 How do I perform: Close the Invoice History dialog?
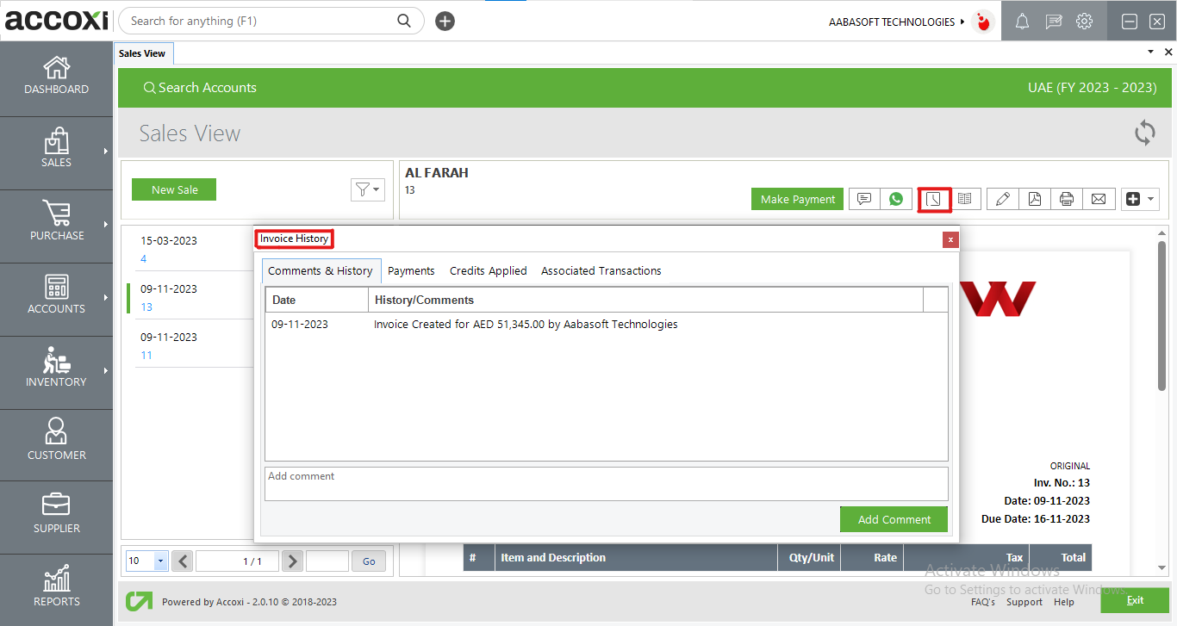click(950, 239)
